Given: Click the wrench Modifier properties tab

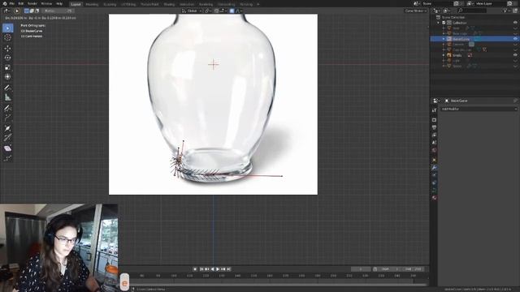Looking at the screenshot, I should coord(434,168).
